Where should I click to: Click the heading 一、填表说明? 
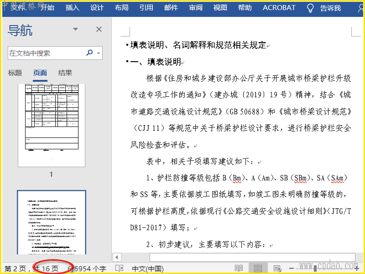(x=156, y=62)
